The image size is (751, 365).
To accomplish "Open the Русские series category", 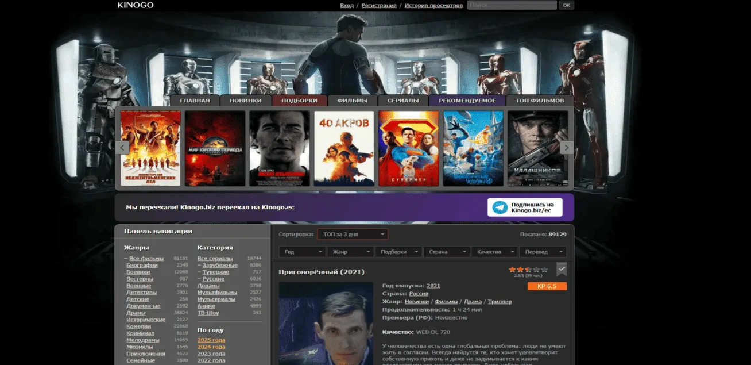I will coord(213,279).
